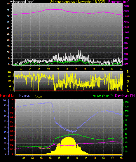Screen dimensions: 136x162
Task: Select the 1000 barometer axis label
Action: (x=126, y=38)
